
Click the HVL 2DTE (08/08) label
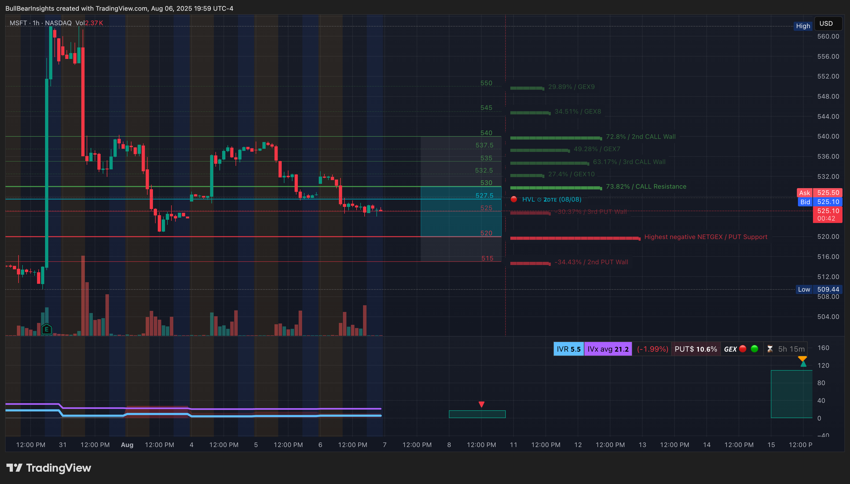pyautogui.click(x=551, y=199)
